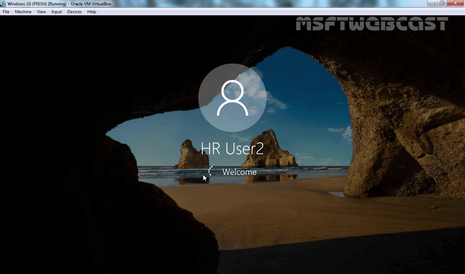Open the Devices menu
The width and height of the screenshot is (465, 274).
pos(74,12)
